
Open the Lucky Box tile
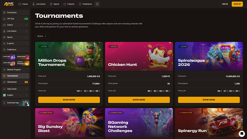[x=9, y=57]
